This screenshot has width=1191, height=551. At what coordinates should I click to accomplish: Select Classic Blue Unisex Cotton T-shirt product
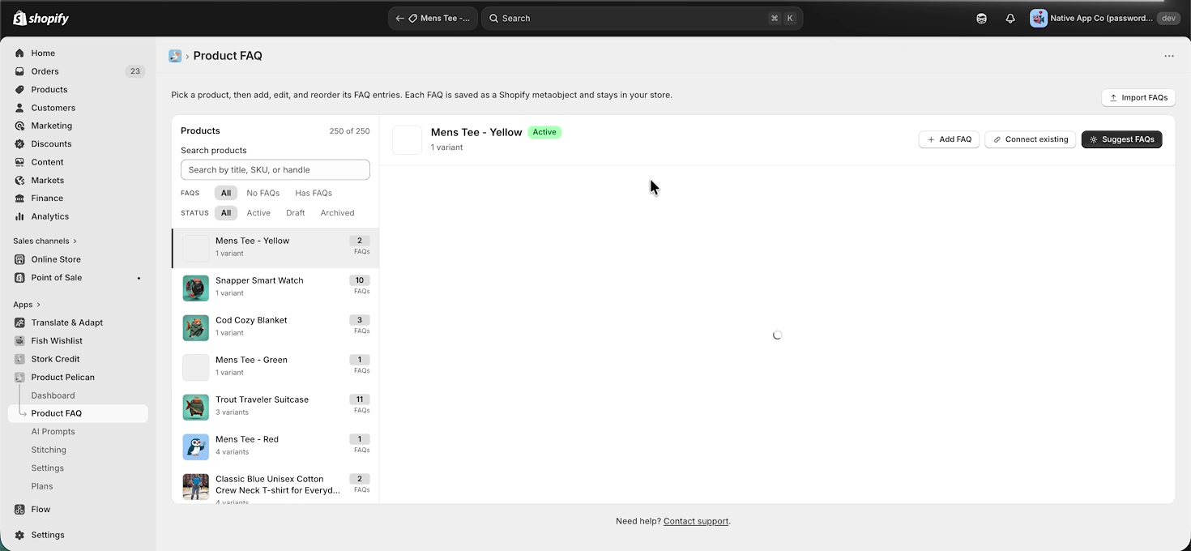[x=275, y=485]
